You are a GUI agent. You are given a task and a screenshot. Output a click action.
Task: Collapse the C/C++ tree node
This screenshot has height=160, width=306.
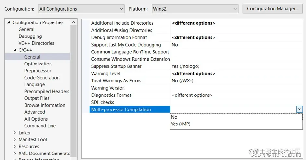[15, 50]
